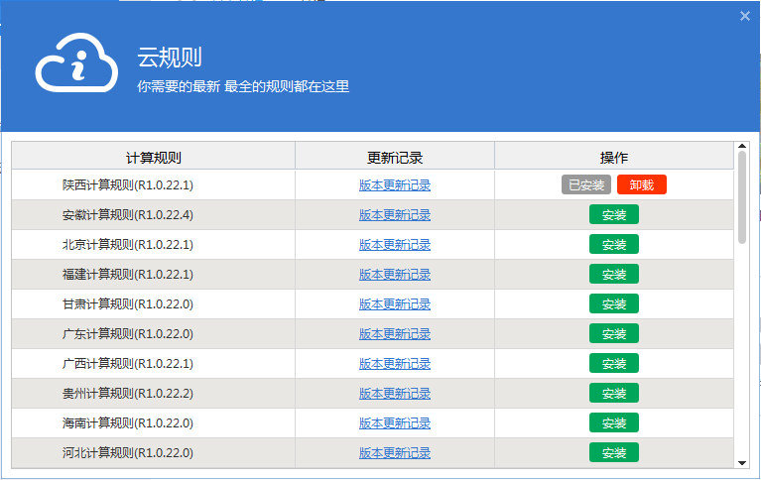Install 安徽计算规则(R1.0.22.4)

tap(614, 214)
